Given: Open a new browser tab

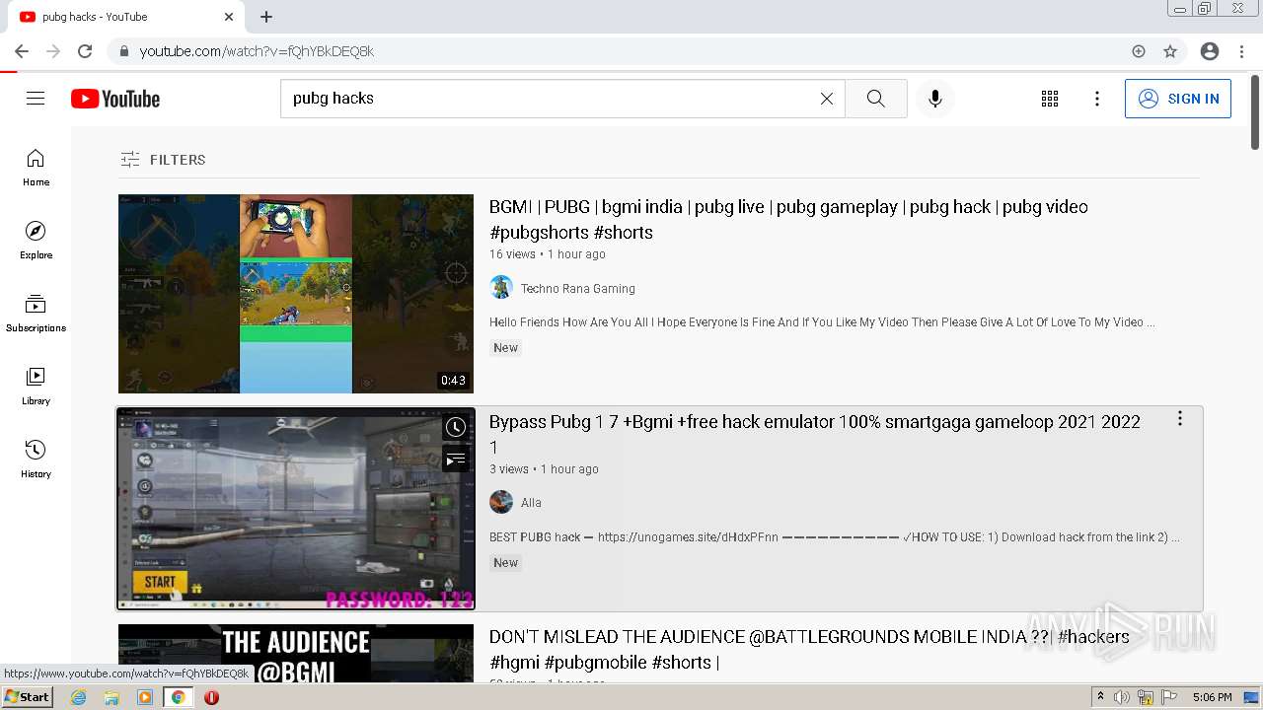Looking at the screenshot, I should click(x=266, y=17).
